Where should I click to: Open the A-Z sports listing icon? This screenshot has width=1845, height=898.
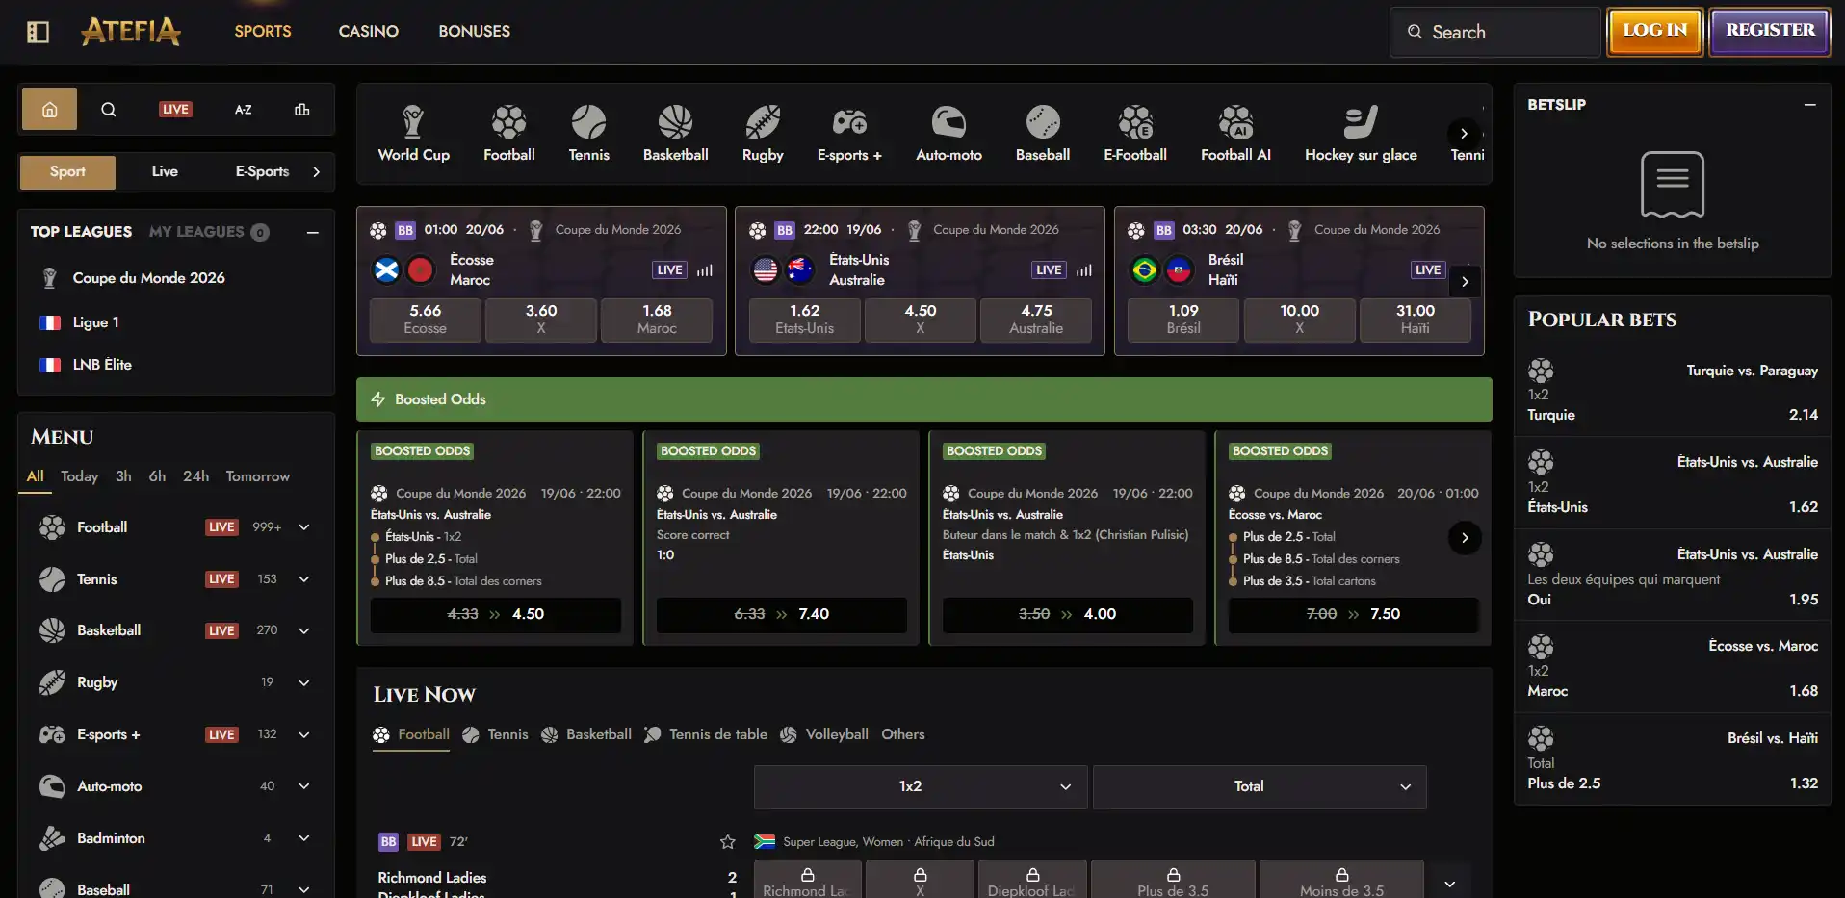[x=244, y=110]
